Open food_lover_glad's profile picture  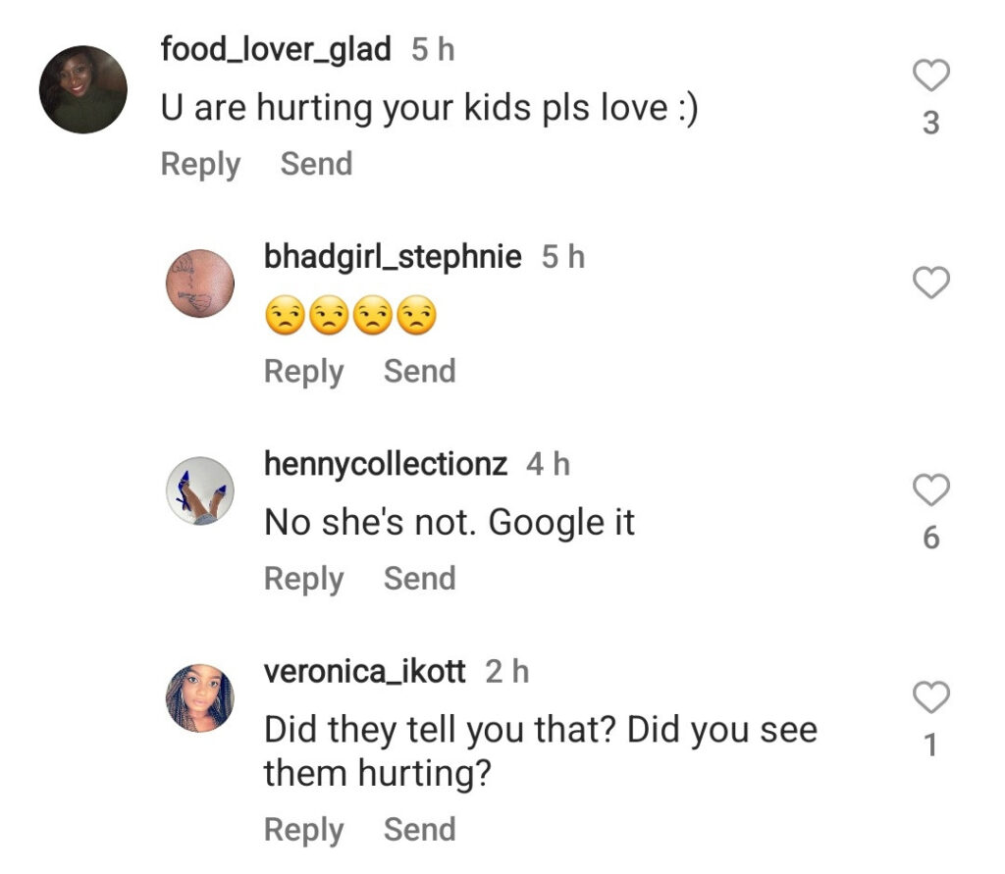point(83,89)
